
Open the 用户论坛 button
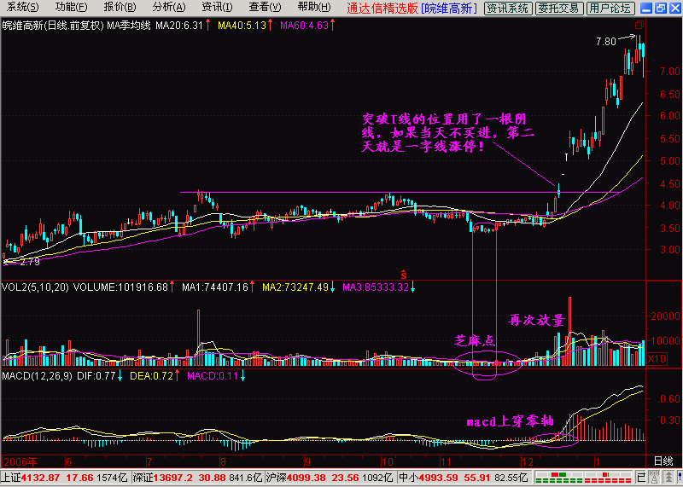click(610, 9)
